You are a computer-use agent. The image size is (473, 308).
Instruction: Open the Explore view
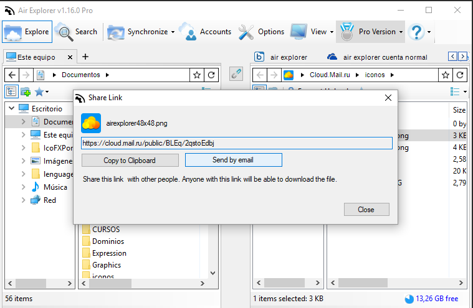pyautogui.click(x=27, y=32)
